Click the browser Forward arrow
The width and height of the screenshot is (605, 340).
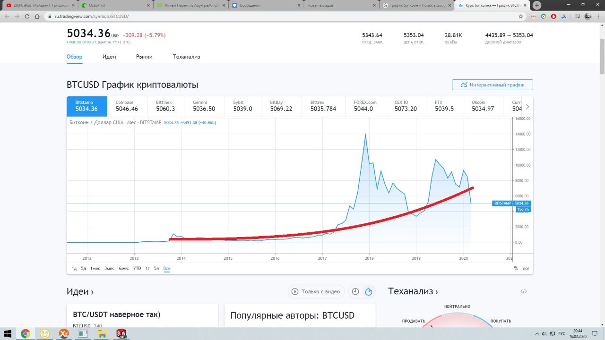click(x=17, y=16)
